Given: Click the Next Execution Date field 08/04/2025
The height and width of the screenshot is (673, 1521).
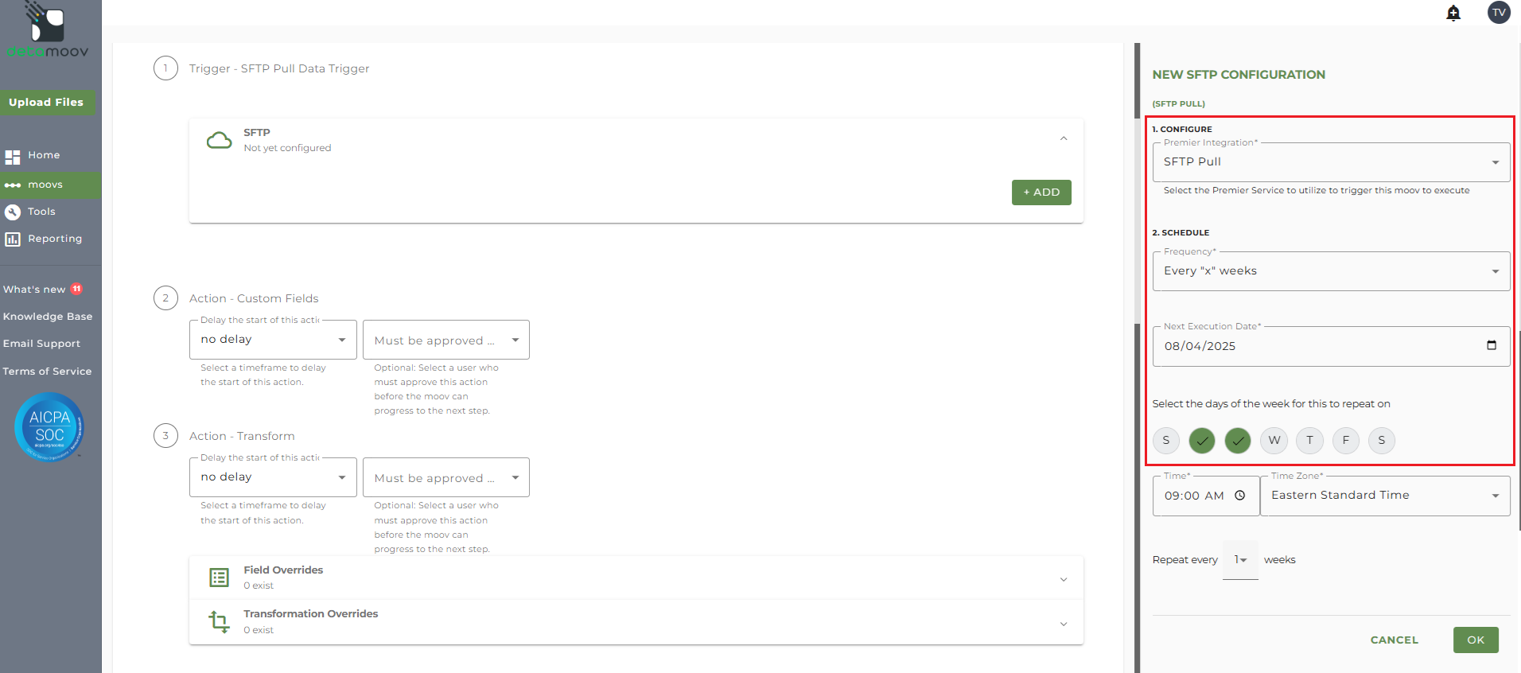Looking at the screenshot, I should coord(1331,346).
